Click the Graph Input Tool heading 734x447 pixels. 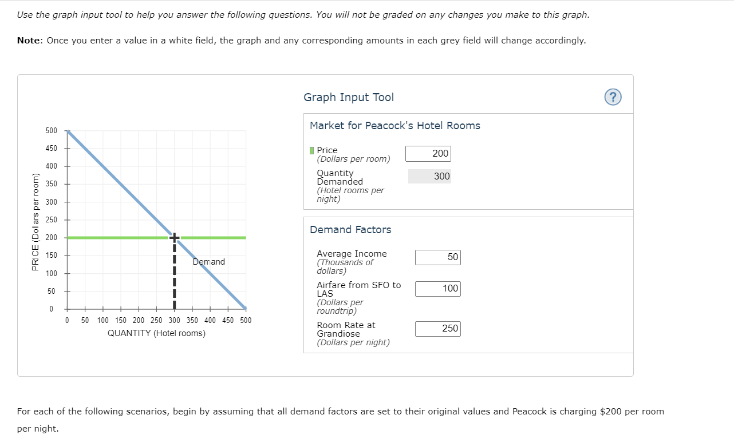click(348, 97)
